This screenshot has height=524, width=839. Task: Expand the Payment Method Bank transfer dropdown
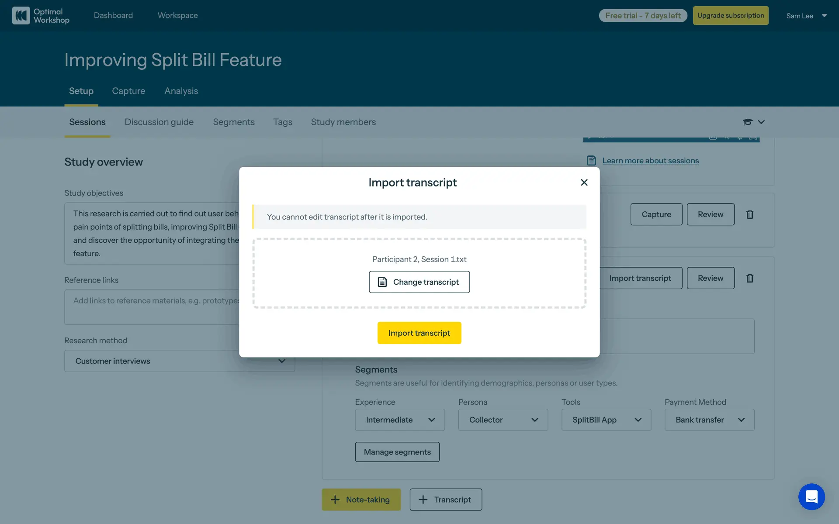[709, 420]
